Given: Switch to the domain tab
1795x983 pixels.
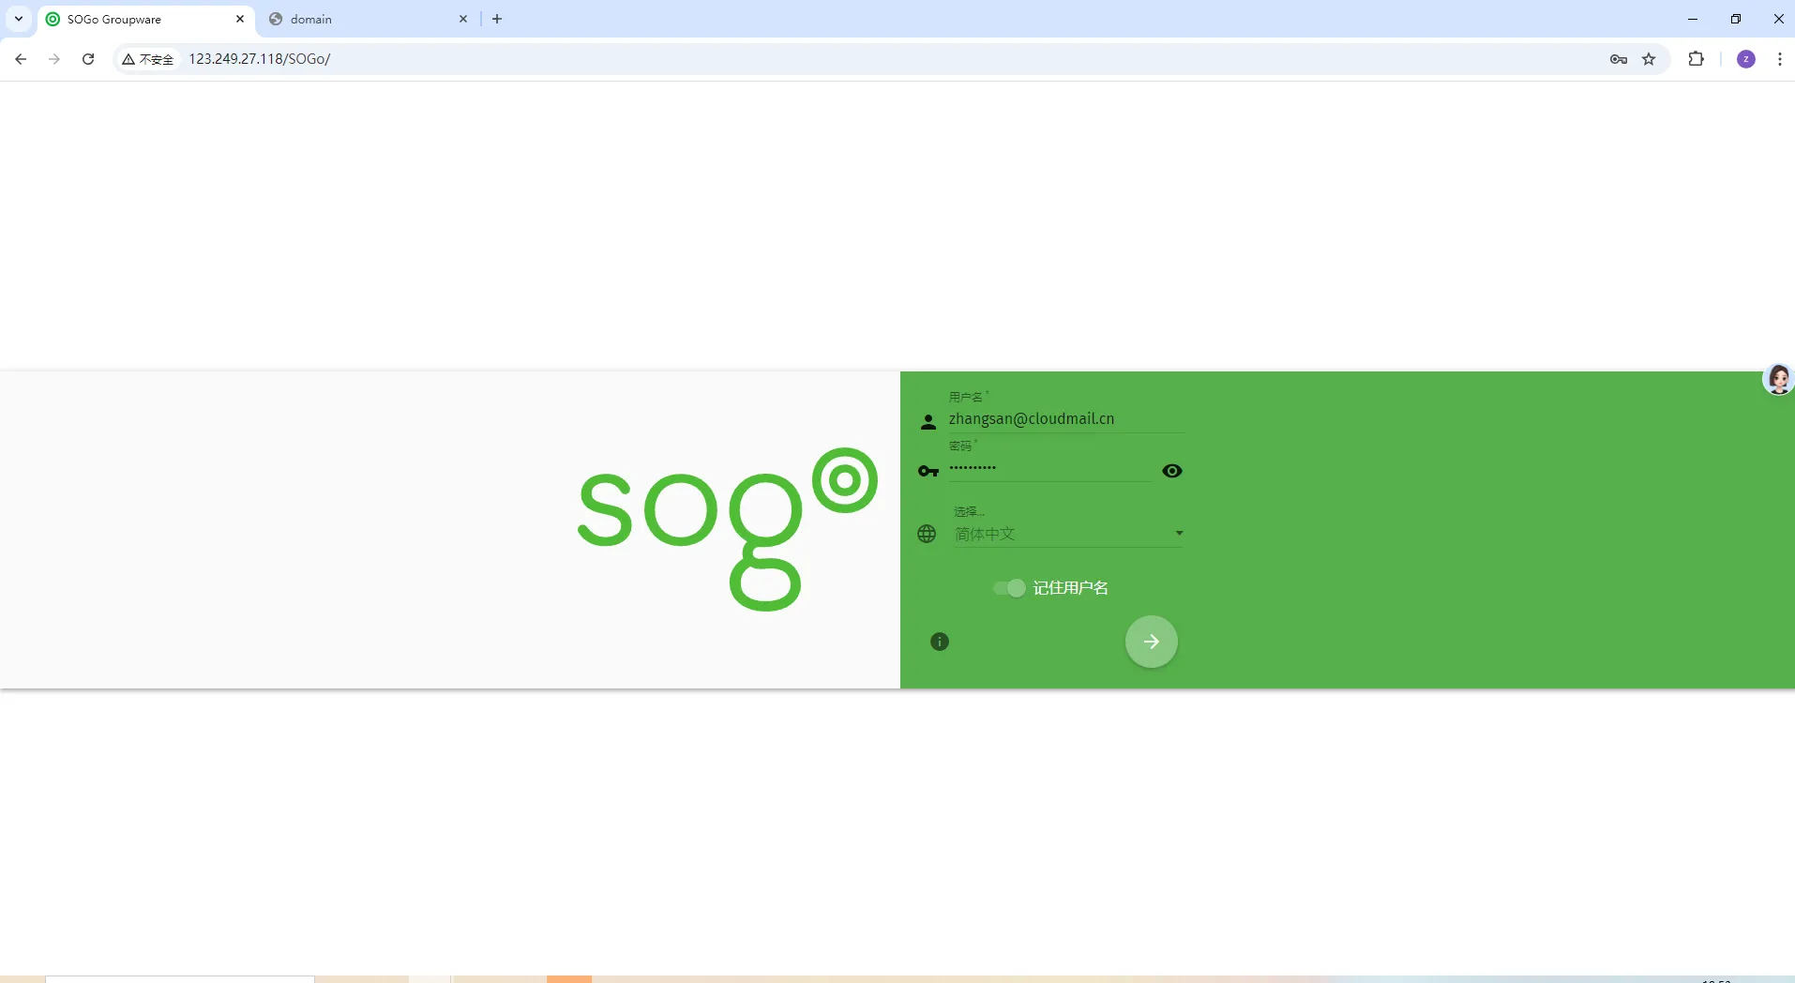Looking at the screenshot, I should [368, 20].
